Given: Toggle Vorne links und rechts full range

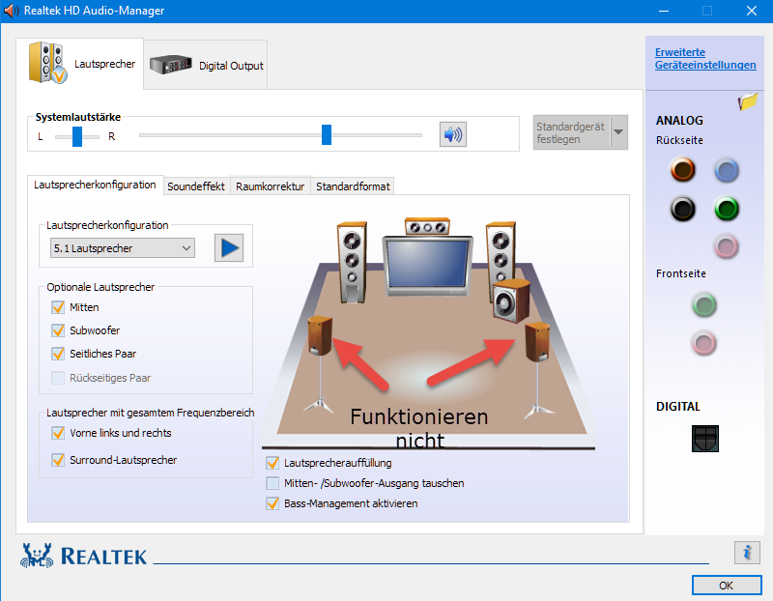Looking at the screenshot, I should click(x=58, y=433).
